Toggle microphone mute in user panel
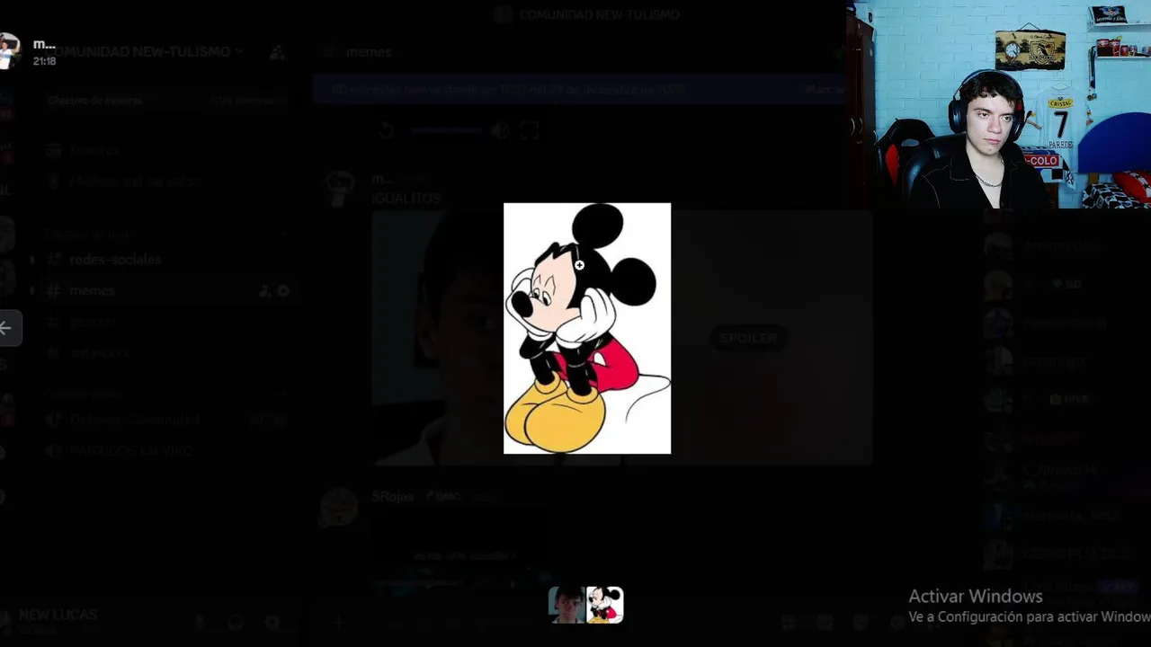Image resolution: width=1151 pixels, height=647 pixels. point(200,622)
